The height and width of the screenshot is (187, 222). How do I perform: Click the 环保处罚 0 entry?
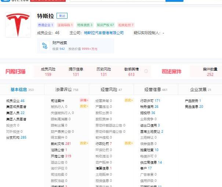pyautogui.click(x=103, y=150)
